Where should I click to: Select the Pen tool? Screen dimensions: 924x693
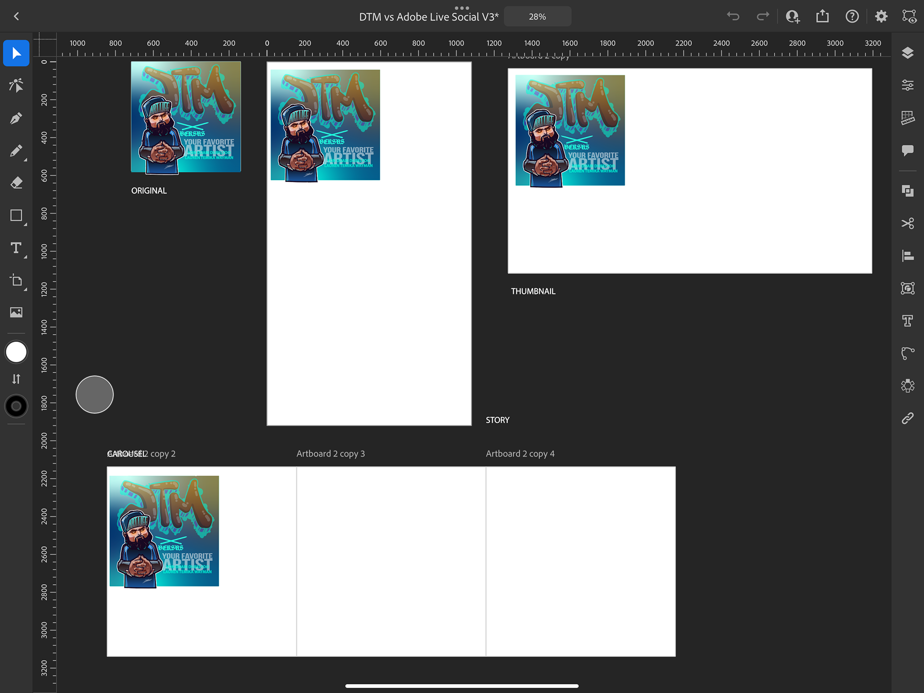pyautogui.click(x=16, y=118)
